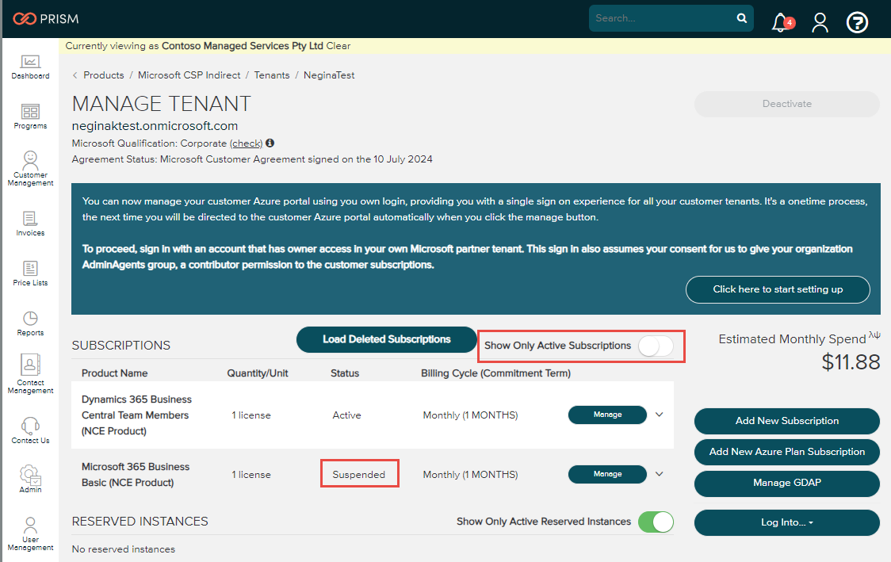This screenshot has height=562, width=891.
Task: Open User Management in sidebar
Action: (x=30, y=534)
